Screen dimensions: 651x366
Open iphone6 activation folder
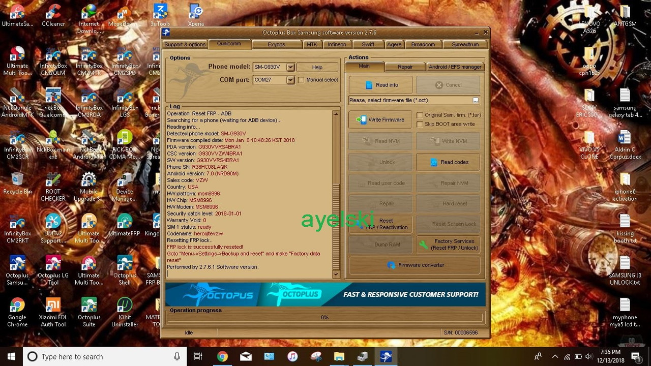click(625, 187)
